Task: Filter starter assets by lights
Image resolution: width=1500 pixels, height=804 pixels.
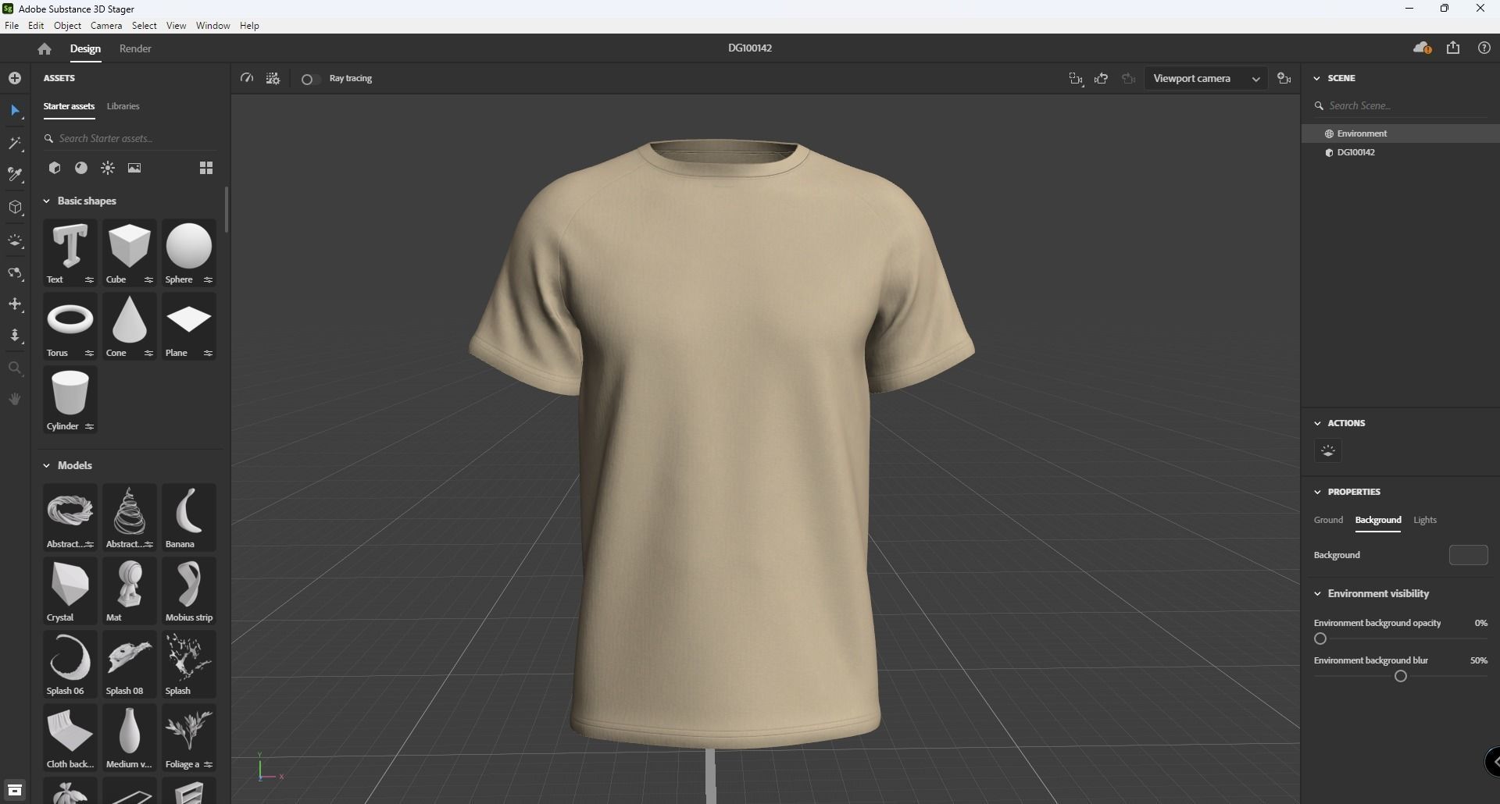Action: (108, 168)
